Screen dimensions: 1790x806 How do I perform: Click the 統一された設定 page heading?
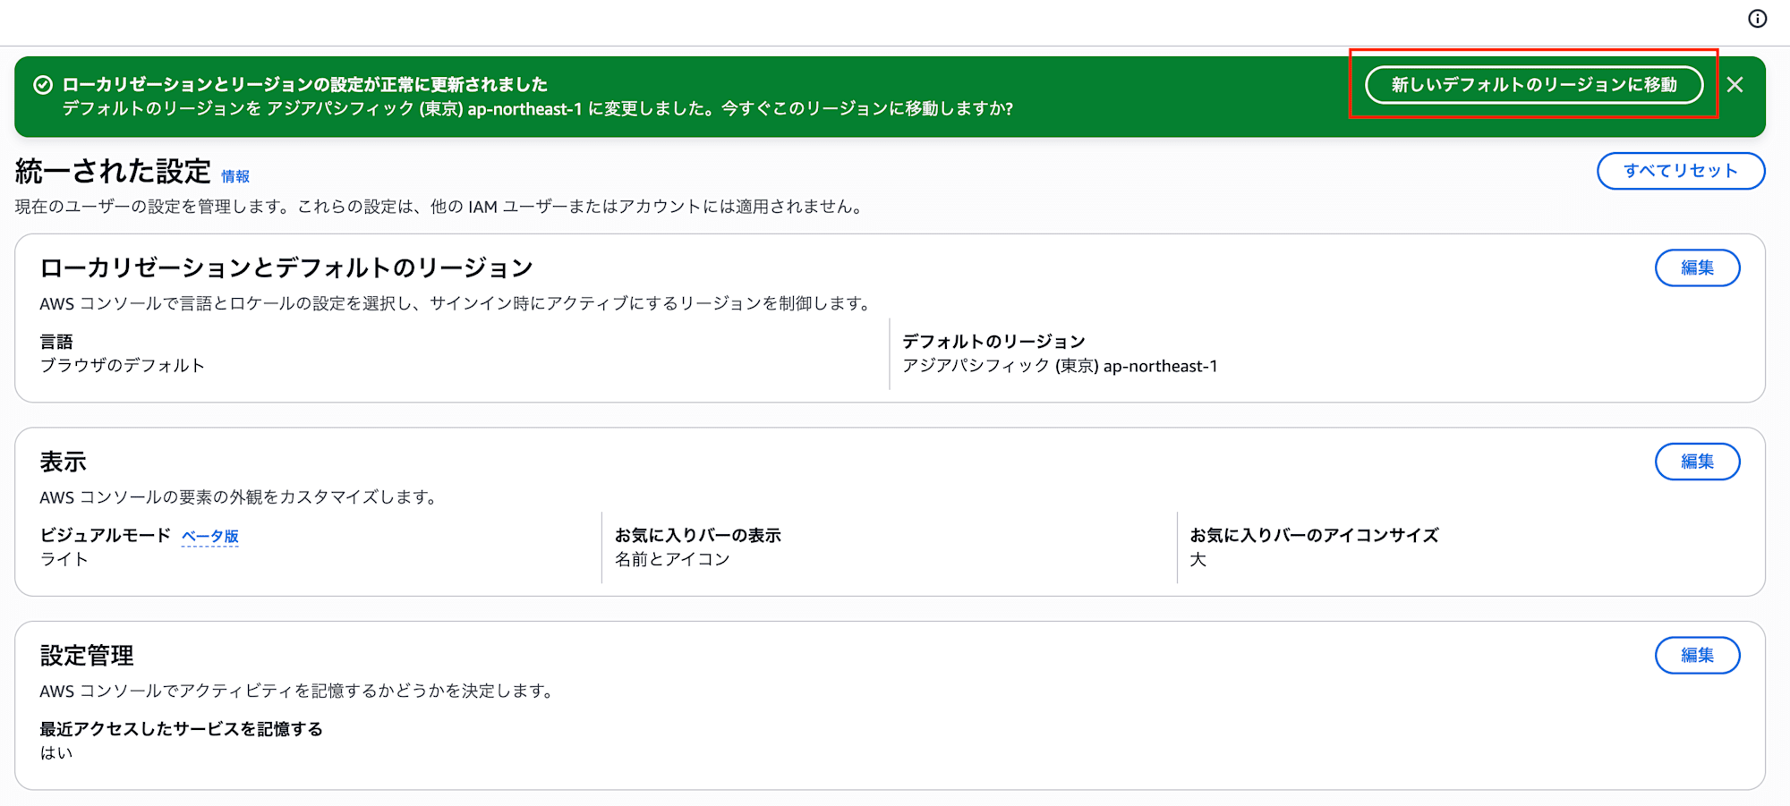click(x=112, y=170)
